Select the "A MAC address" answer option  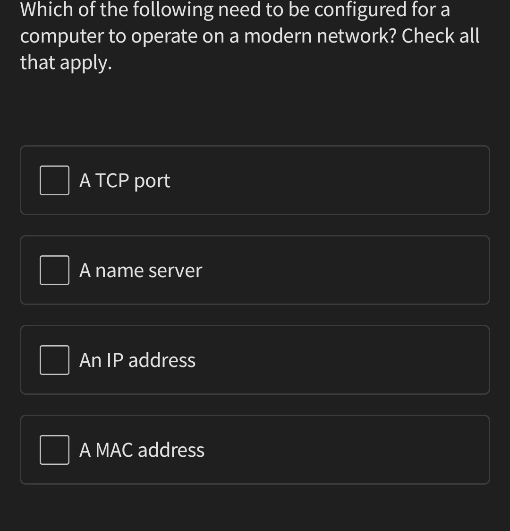click(x=255, y=450)
